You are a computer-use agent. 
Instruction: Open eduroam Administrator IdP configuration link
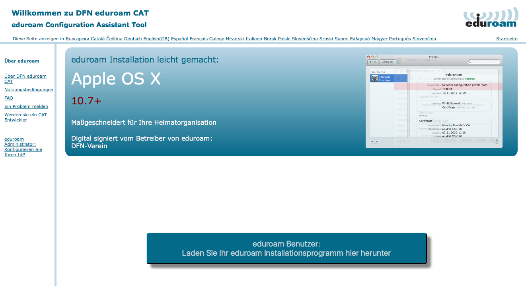(x=23, y=147)
